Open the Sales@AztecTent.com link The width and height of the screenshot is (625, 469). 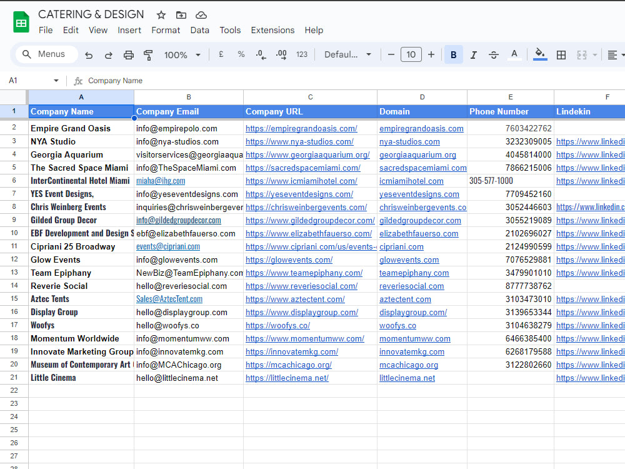point(169,299)
